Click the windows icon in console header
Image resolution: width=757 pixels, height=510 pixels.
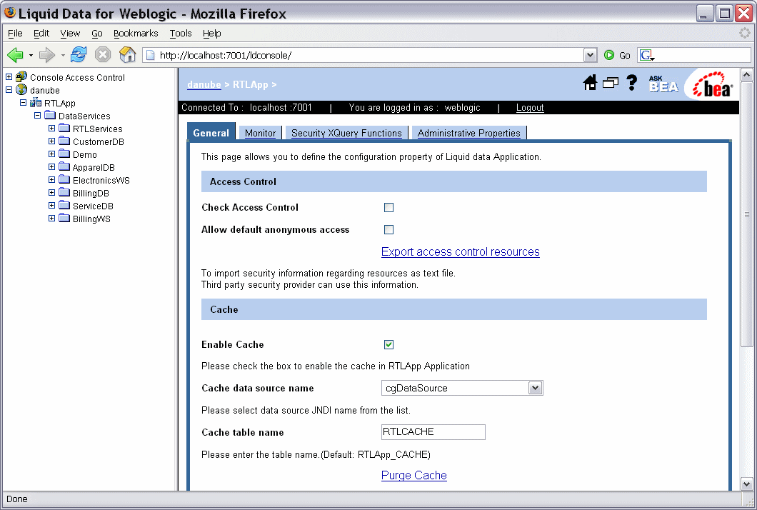point(610,83)
